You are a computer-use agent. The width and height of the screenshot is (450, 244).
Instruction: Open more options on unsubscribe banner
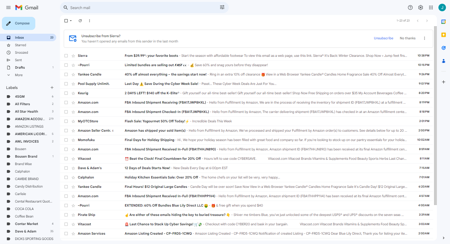[424, 38]
